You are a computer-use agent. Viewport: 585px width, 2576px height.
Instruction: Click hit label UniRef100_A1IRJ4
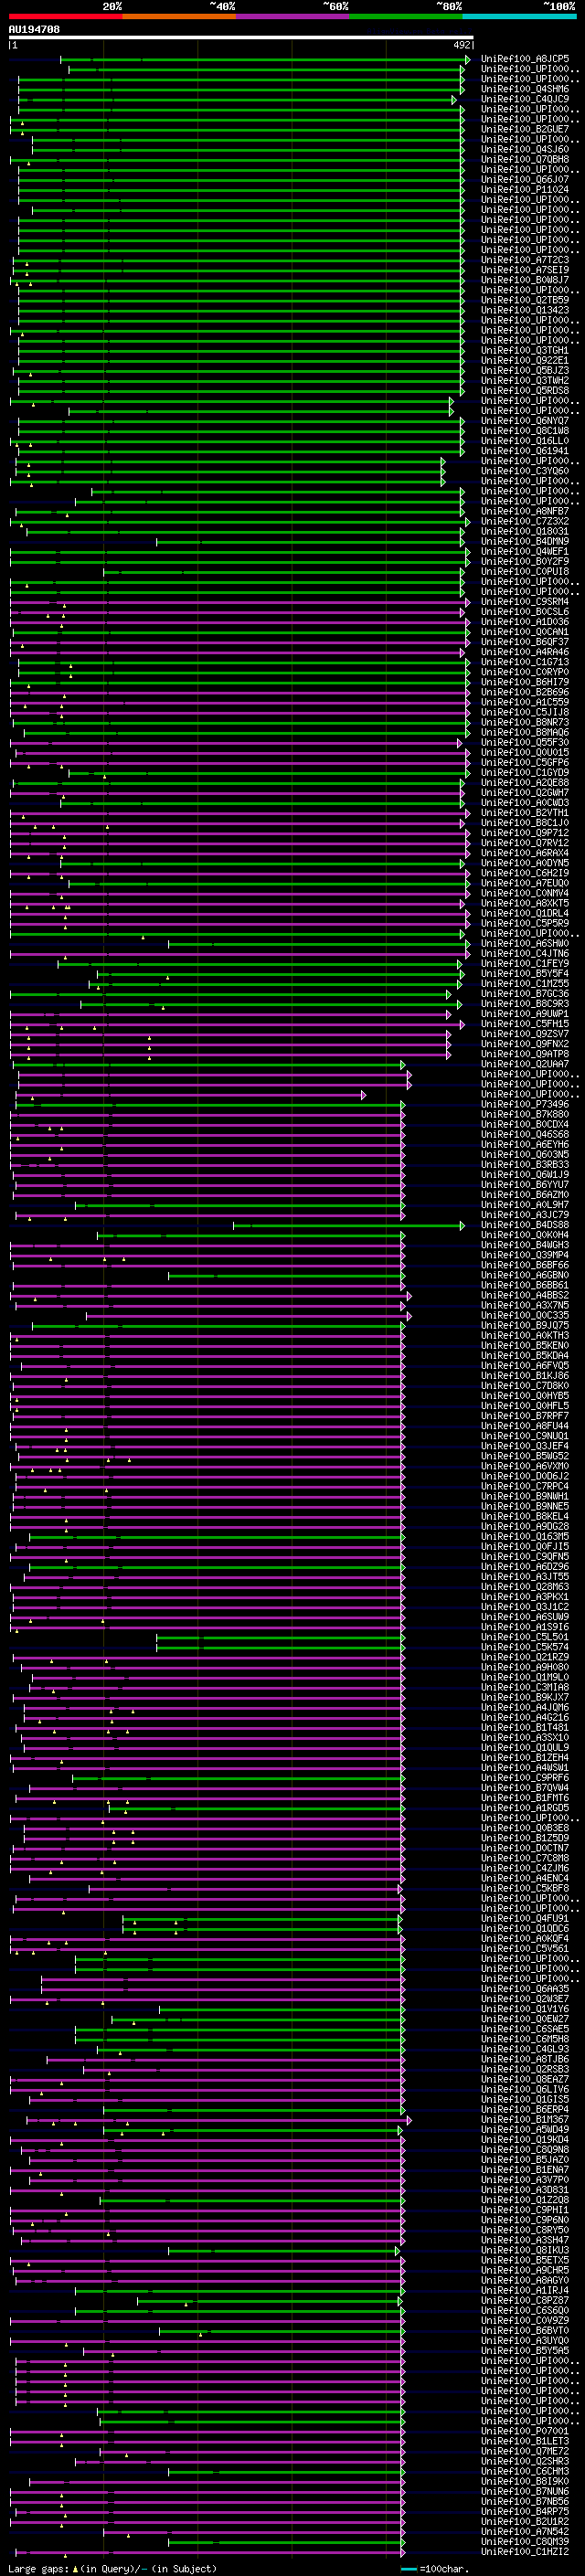click(525, 2290)
